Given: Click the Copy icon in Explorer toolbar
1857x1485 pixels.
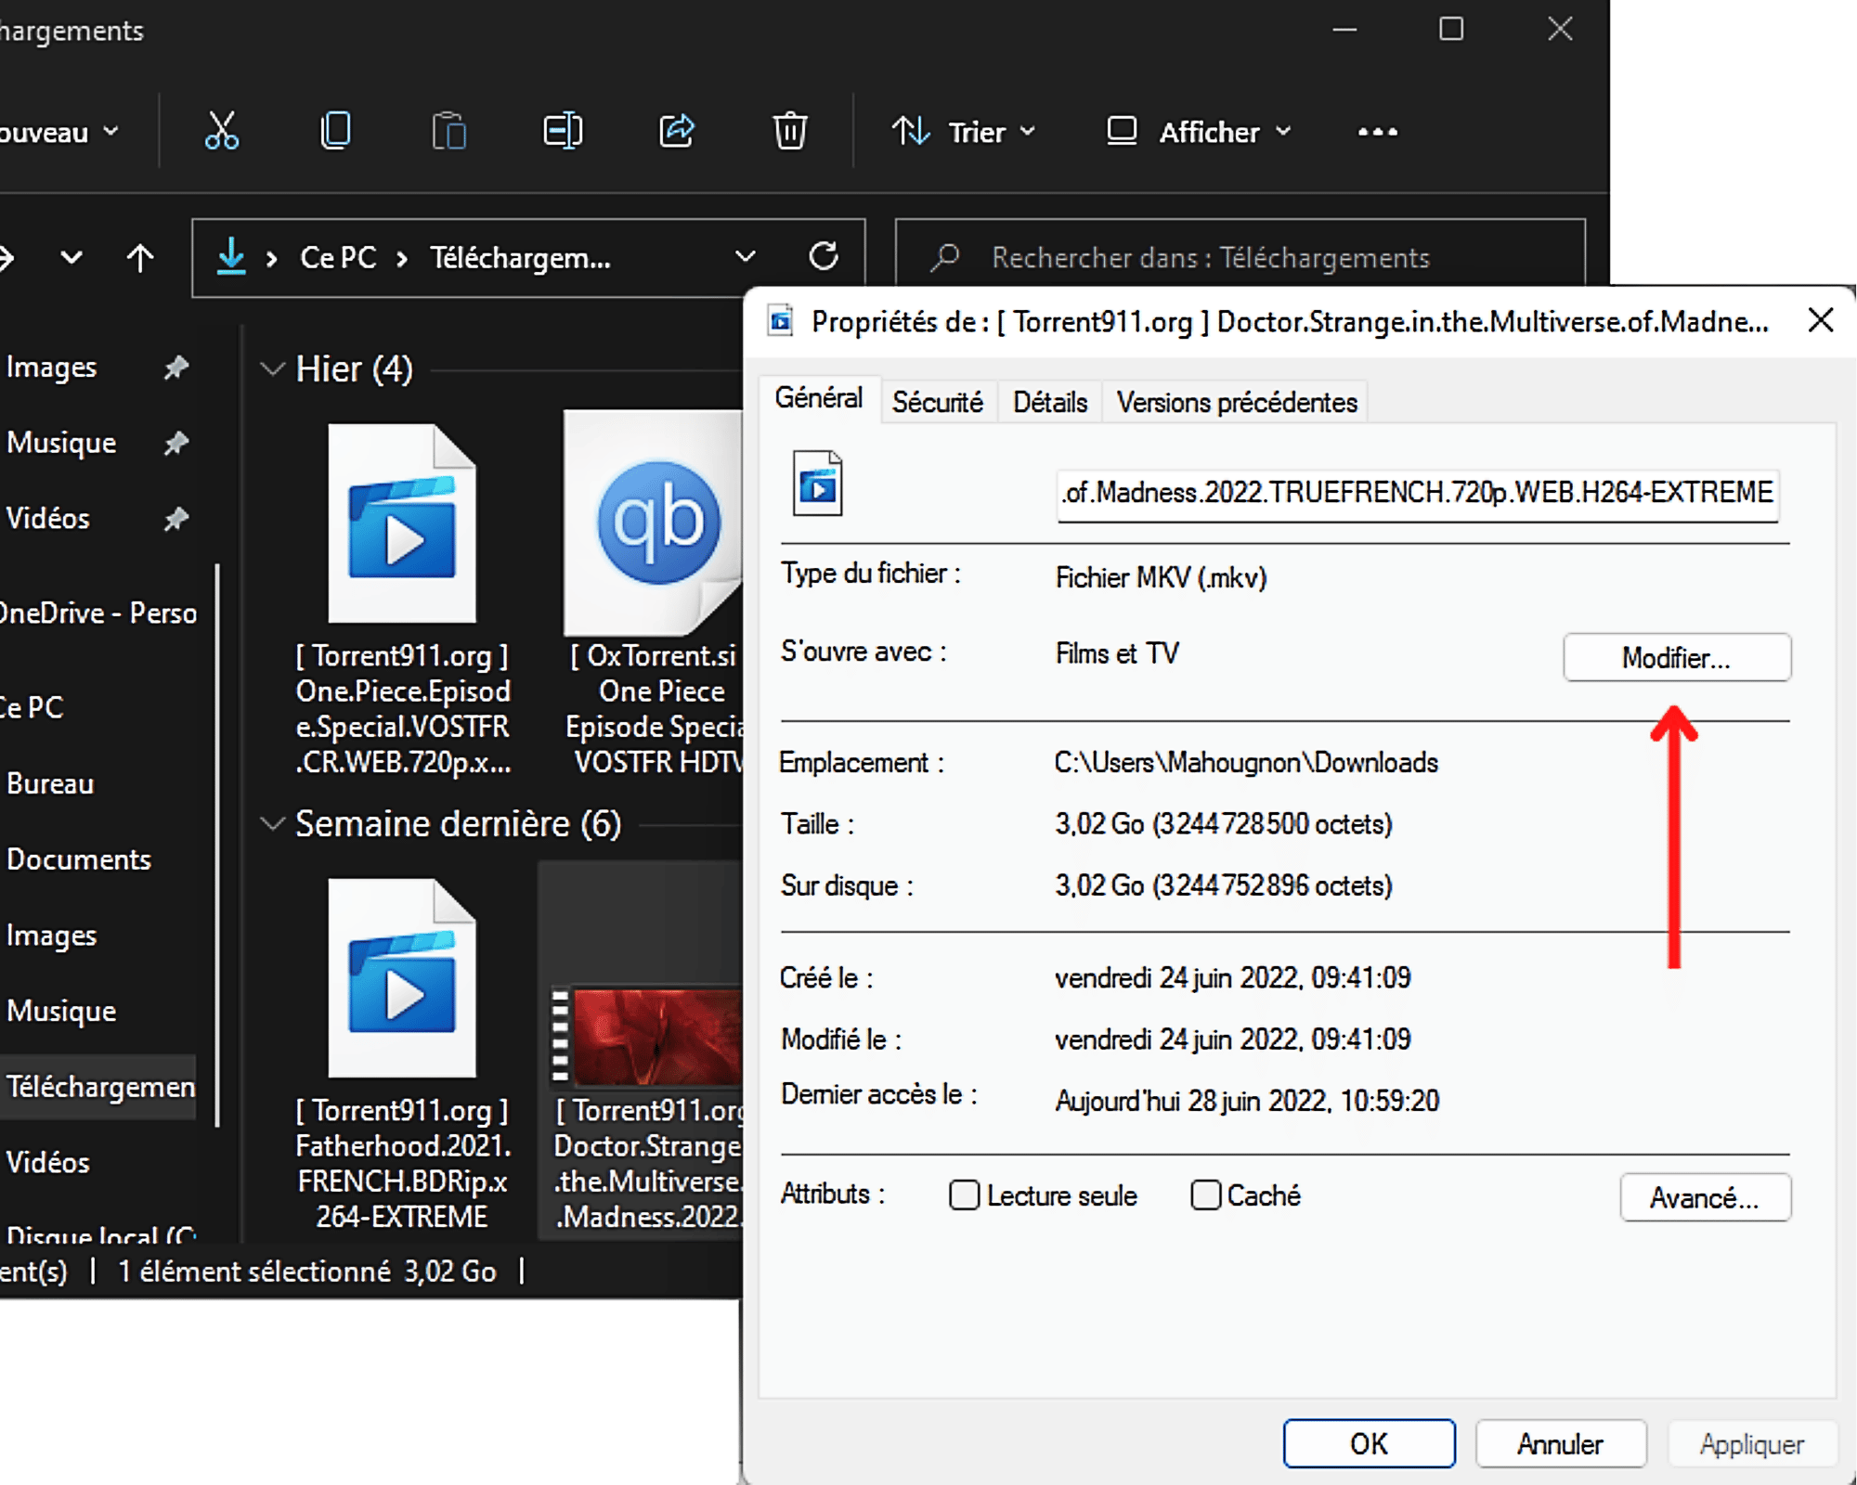Looking at the screenshot, I should coord(335,131).
